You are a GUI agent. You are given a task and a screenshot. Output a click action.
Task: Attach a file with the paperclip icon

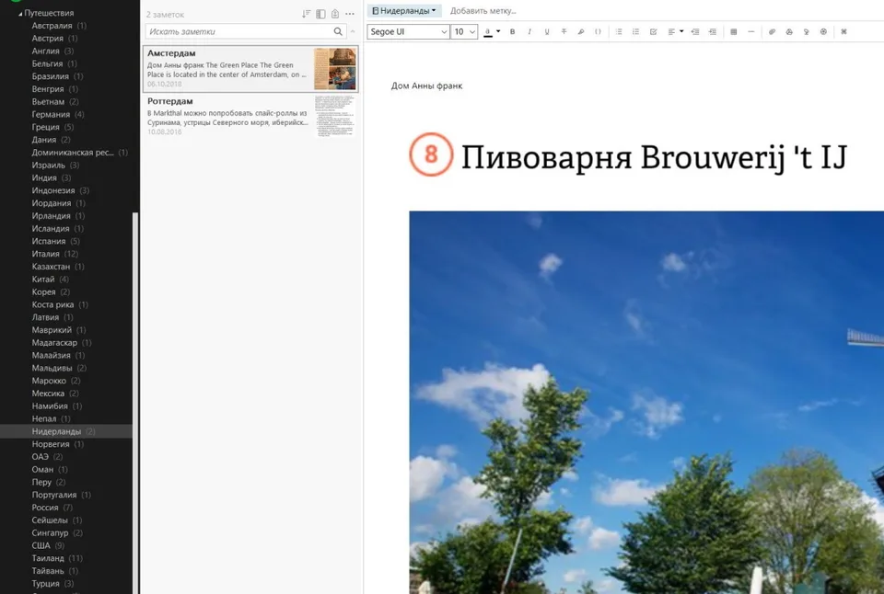click(772, 31)
